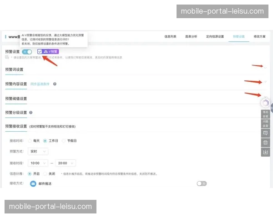Click the 预警分级设置 heading
Image resolution: width=273 pixels, height=218 pixels.
coord(16,113)
